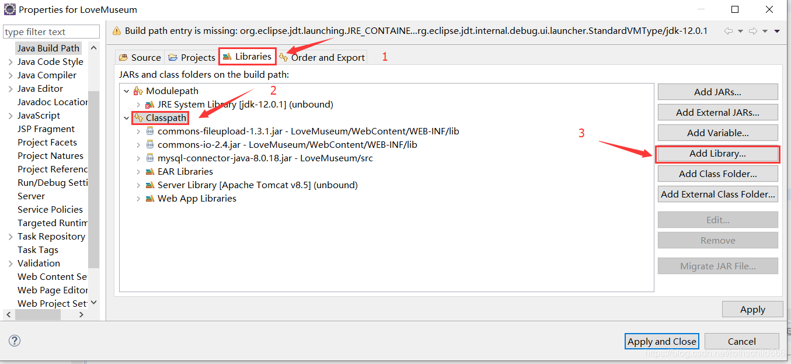Click the Add Class Folder... button
Image resolution: width=791 pixels, height=364 pixels.
(717, 174)
